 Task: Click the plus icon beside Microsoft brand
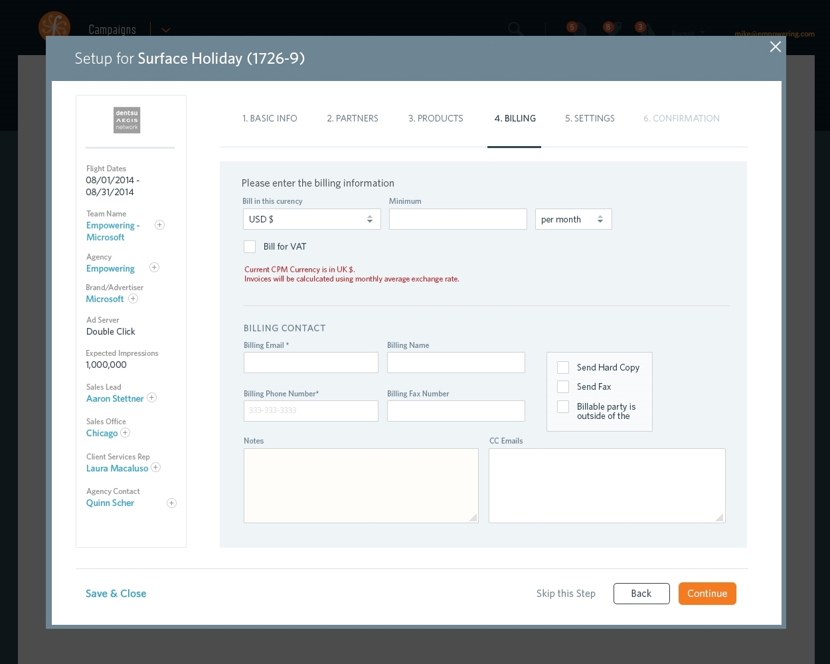(133, 298)
